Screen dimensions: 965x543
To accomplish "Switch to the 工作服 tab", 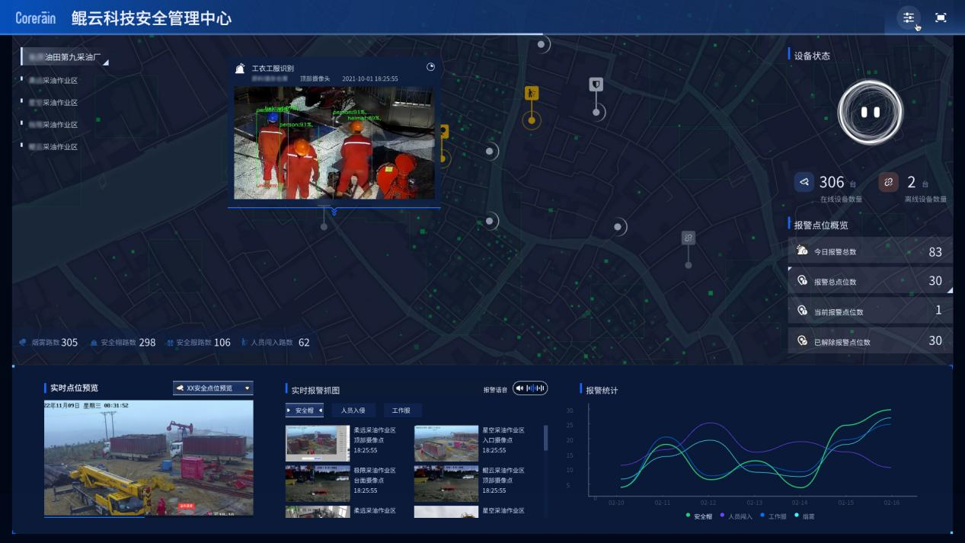I will [401, 410].
